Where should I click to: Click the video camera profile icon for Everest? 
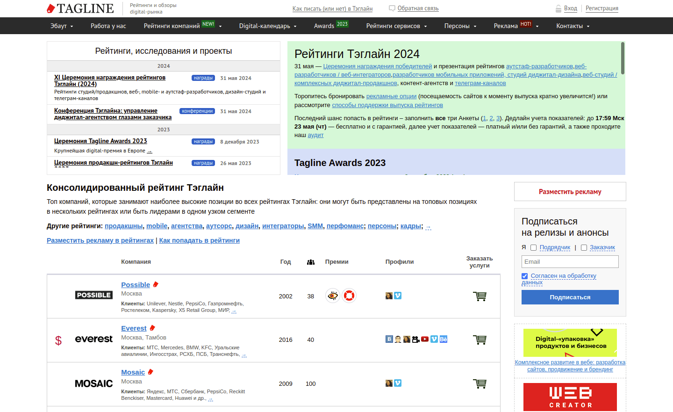tap(416, 339)
